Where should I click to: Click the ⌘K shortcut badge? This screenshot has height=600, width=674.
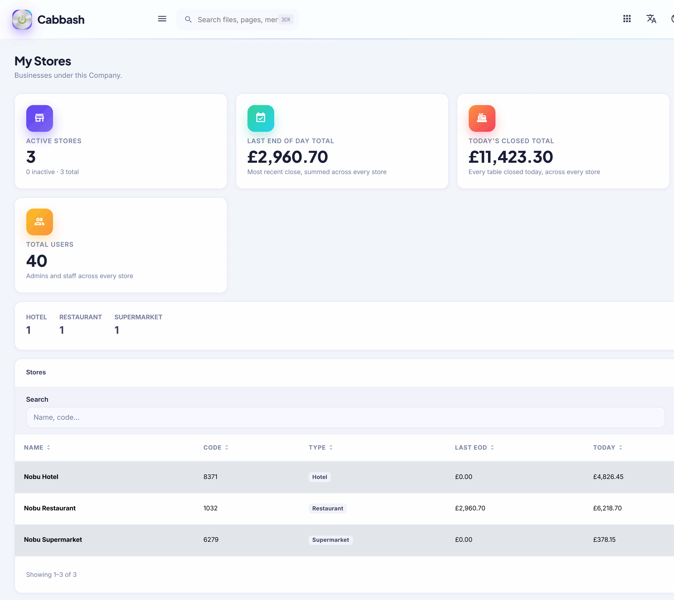[x=286, y=20]
